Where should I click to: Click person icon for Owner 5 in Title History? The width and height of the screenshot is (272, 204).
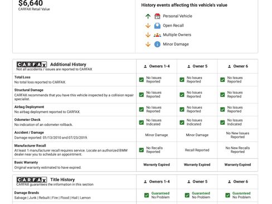pyautogui.click(x=189, y=182)
